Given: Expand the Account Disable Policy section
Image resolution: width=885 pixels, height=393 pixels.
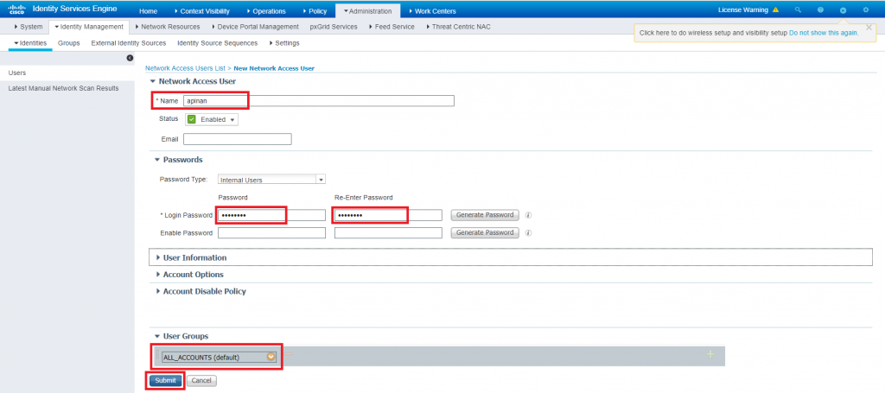Looking at the screenshot, I should tap(204, 291).
